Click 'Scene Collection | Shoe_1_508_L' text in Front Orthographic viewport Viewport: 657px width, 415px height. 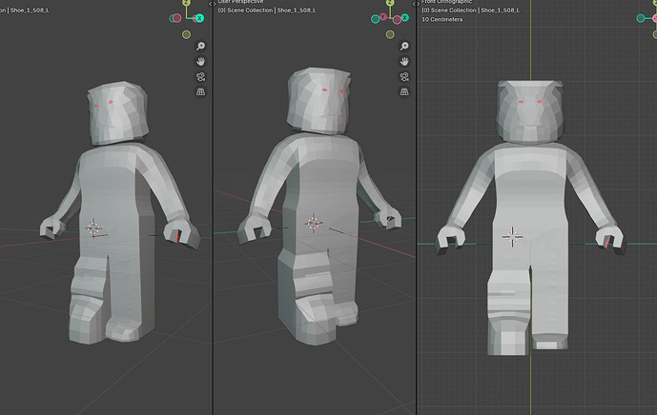[475, 10]
